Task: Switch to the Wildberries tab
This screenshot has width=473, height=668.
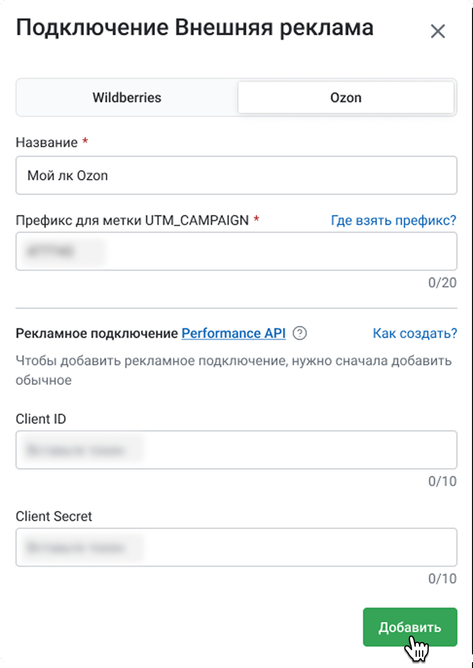Action: point(127,97)
